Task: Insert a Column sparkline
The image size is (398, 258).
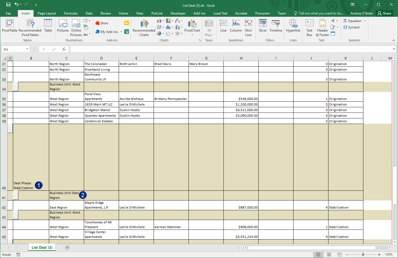Action: 236,26
